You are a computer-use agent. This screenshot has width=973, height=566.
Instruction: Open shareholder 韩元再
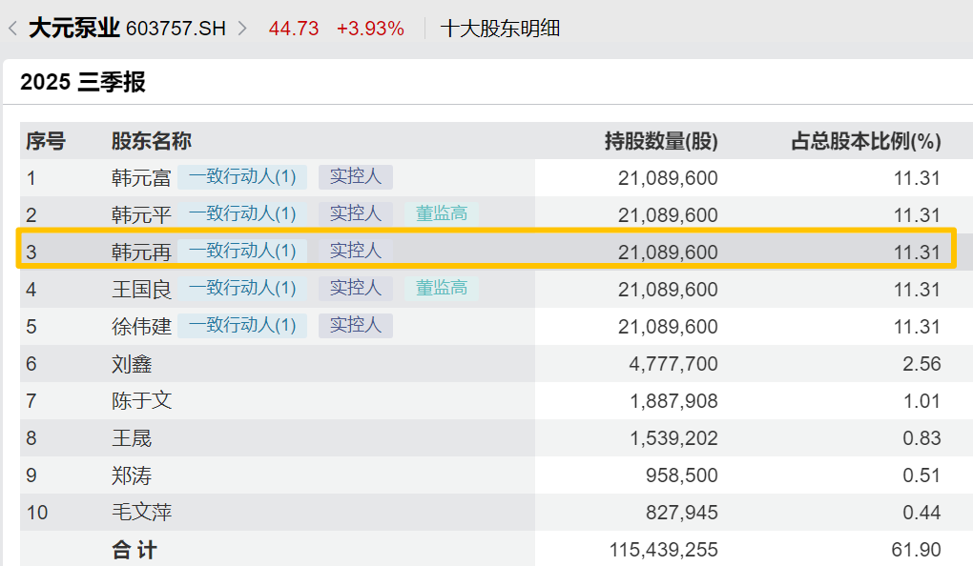pyautogui.click(x=141, y=253)
